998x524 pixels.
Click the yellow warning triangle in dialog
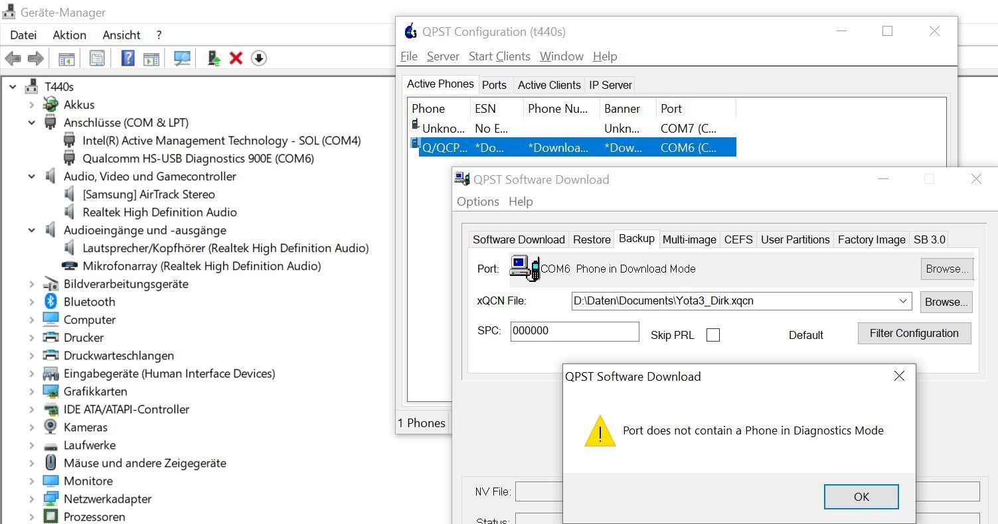tap(600, 431)
